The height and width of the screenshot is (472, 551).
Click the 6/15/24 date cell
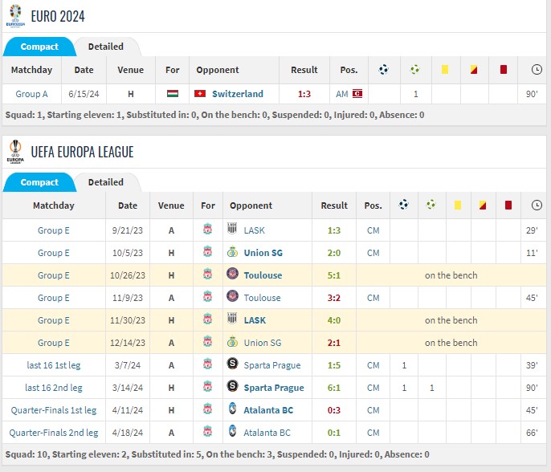(84, 94)
